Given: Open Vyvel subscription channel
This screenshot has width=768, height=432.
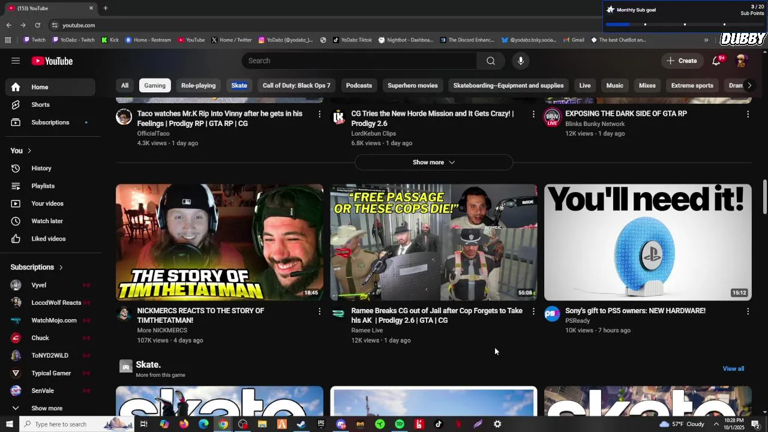Looking at the screenshot, I should pyautogui.click(x=50, y=285).
